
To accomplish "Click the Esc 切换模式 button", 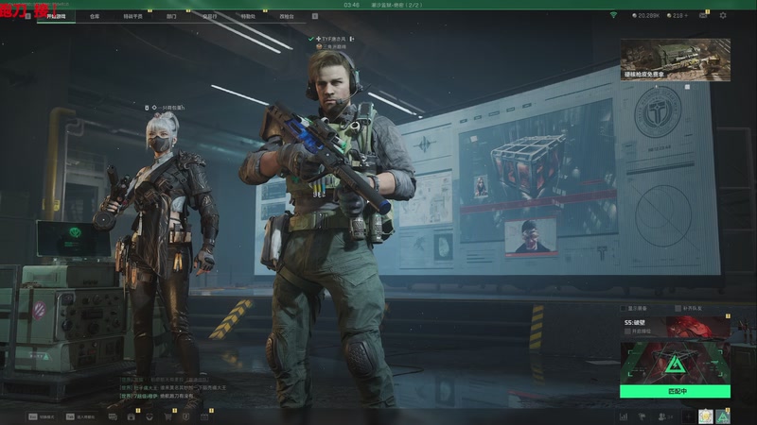I will tap(42, 416).
